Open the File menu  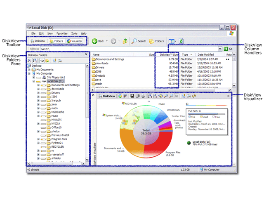click(x=33, y=33)
